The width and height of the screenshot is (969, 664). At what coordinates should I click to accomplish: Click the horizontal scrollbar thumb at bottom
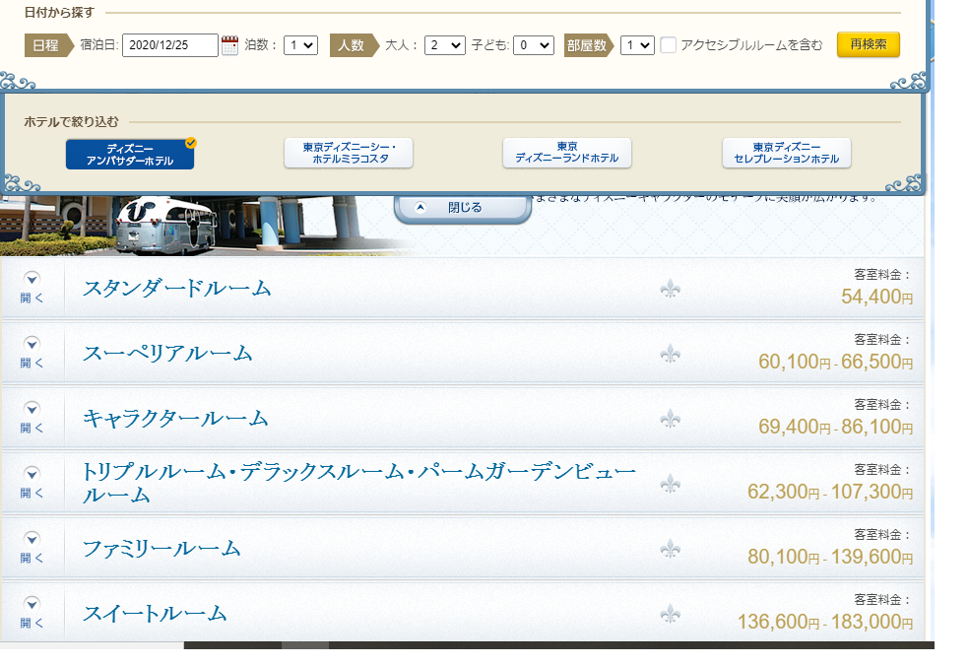click(x=304, y=645)
